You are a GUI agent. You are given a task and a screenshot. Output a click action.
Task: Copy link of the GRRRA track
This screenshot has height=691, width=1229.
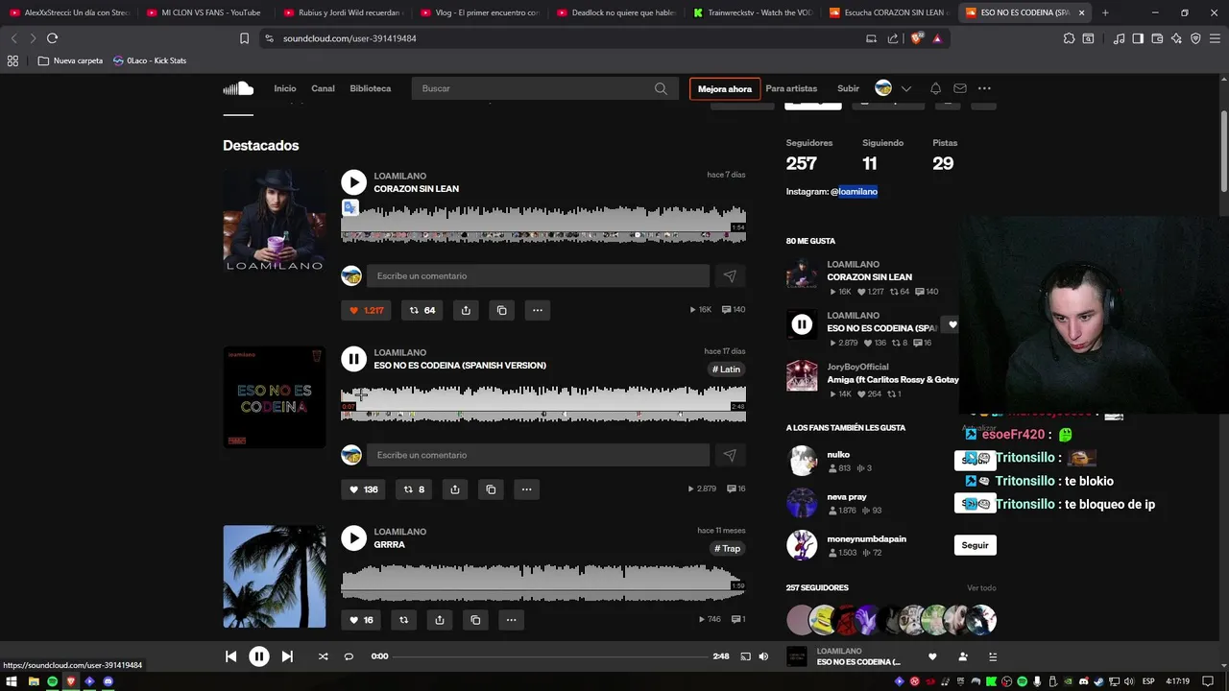pos(475,620)
